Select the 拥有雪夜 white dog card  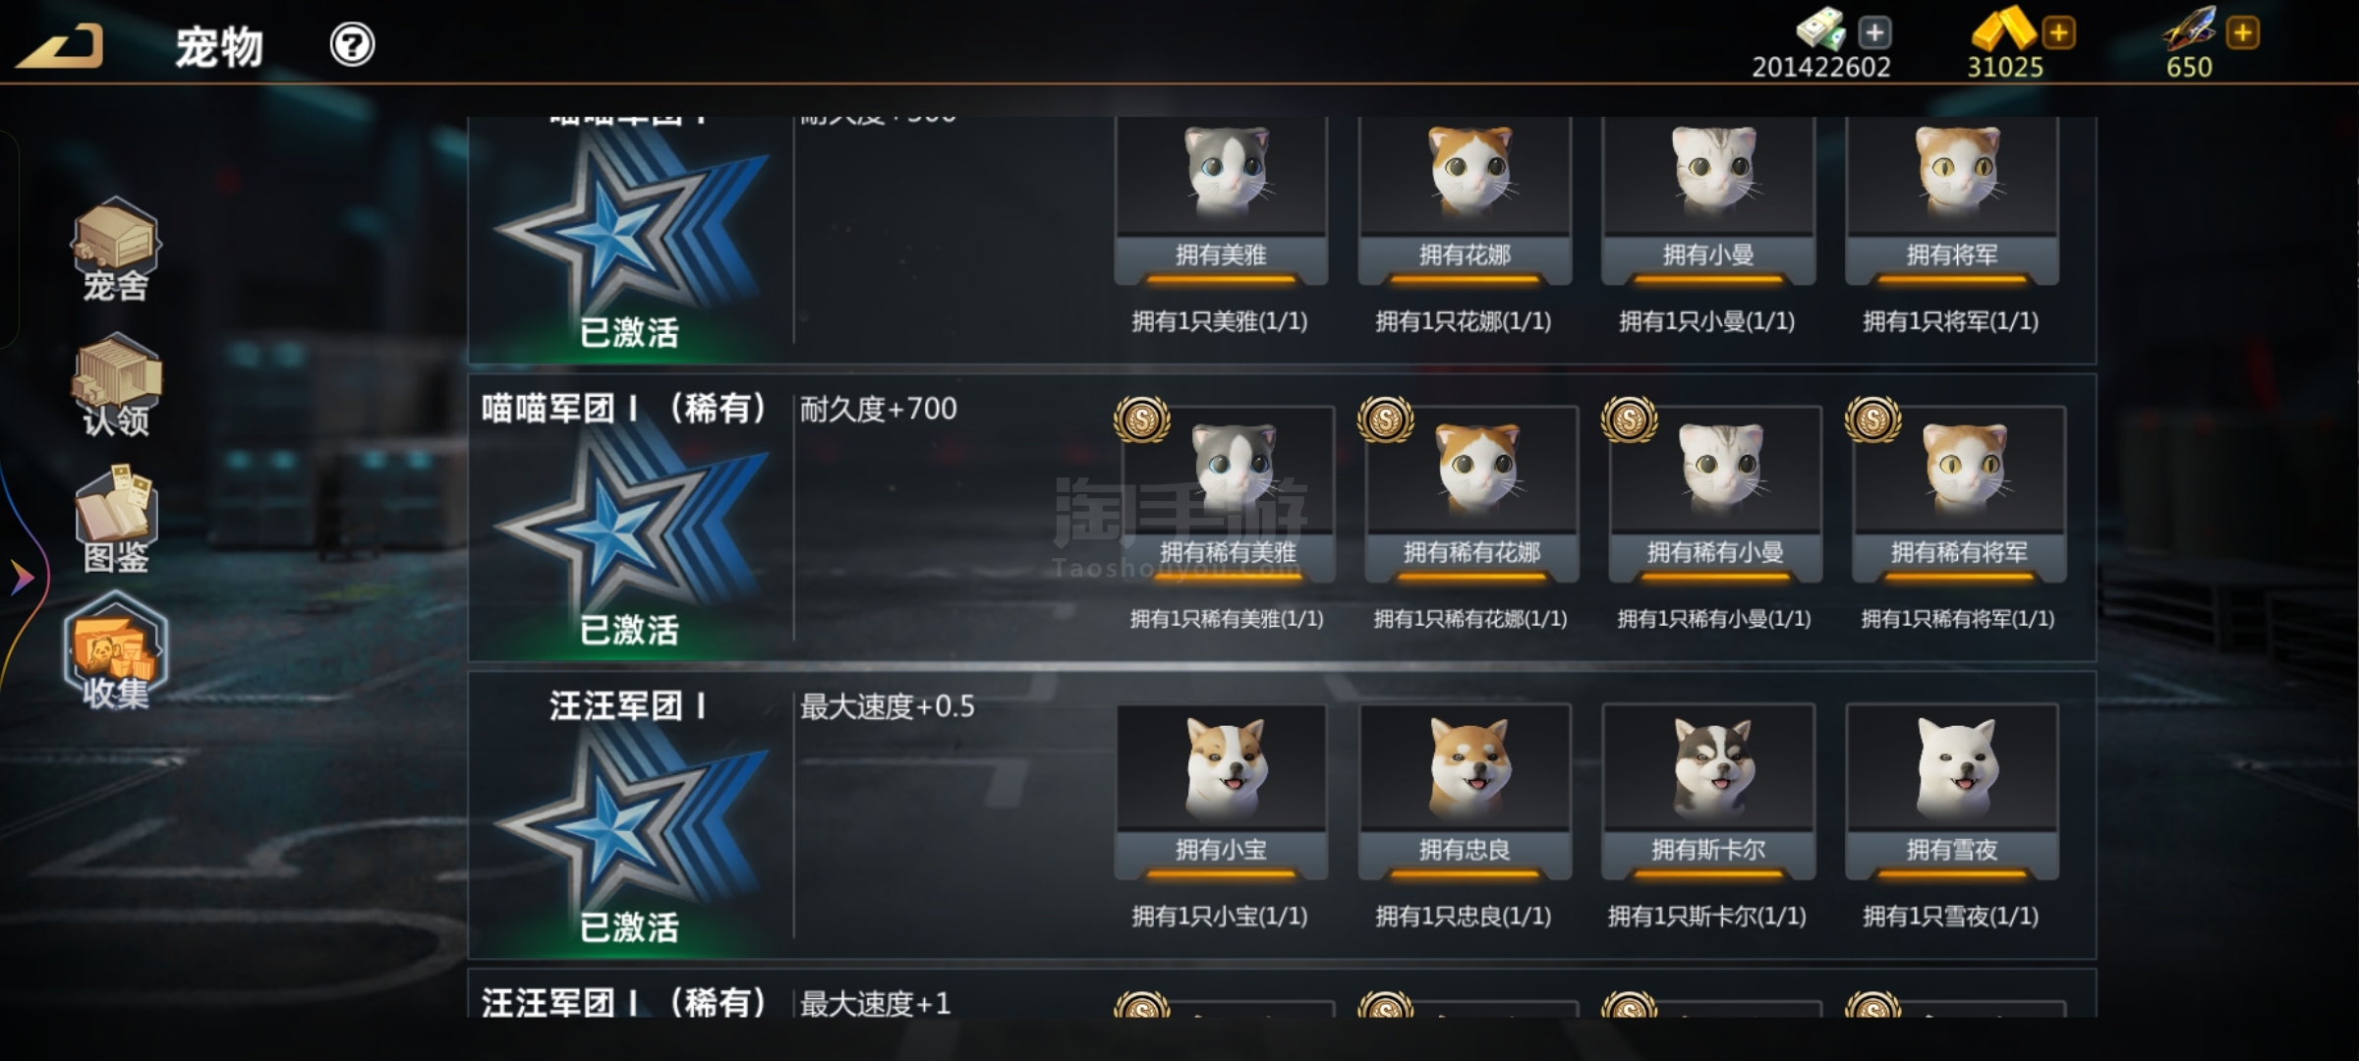coord(1952,792)
